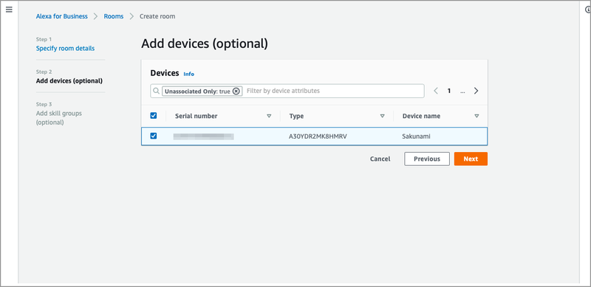
Task: Focus the Filter by device attributes field
Action: tap(334, 91)
